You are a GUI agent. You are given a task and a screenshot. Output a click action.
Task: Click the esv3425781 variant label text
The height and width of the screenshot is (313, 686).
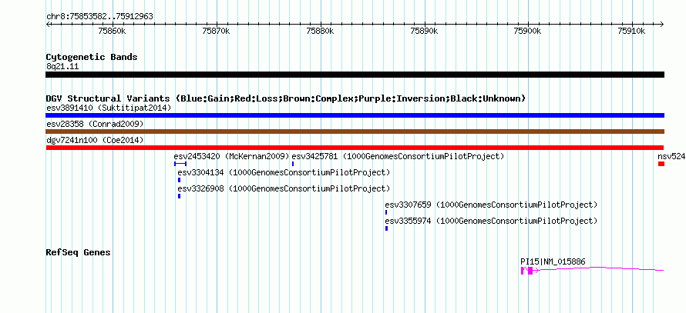pos(398,156)
